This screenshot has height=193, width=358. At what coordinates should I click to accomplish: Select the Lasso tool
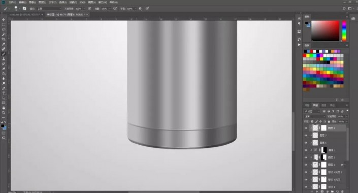click(x=4, y=29)
